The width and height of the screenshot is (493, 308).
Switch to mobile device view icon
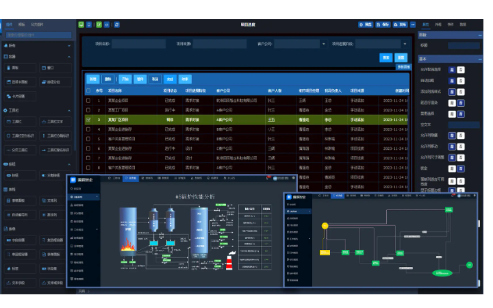pyautogui.click(x=89, y=25)
